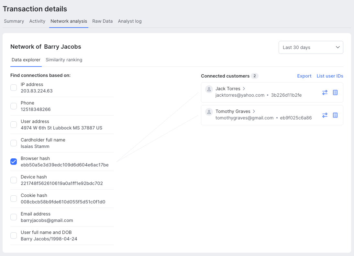Click Tomothy Graves user avatar icon
The width and height of the screenshot is (354, 256).
(x=209, y=112)
